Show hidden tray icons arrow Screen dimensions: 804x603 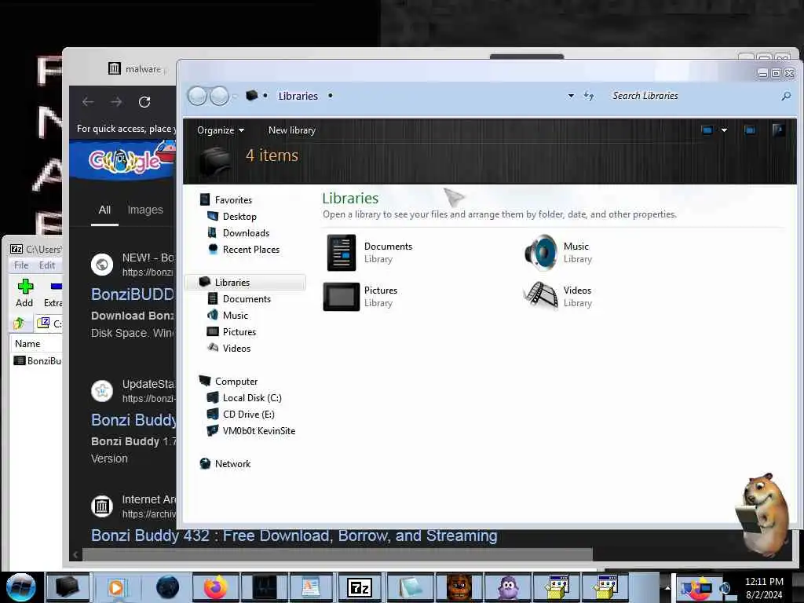click(667, 587)
